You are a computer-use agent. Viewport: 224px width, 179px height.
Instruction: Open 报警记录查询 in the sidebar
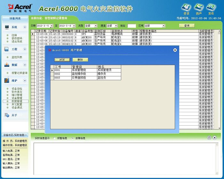click(20, 73)
